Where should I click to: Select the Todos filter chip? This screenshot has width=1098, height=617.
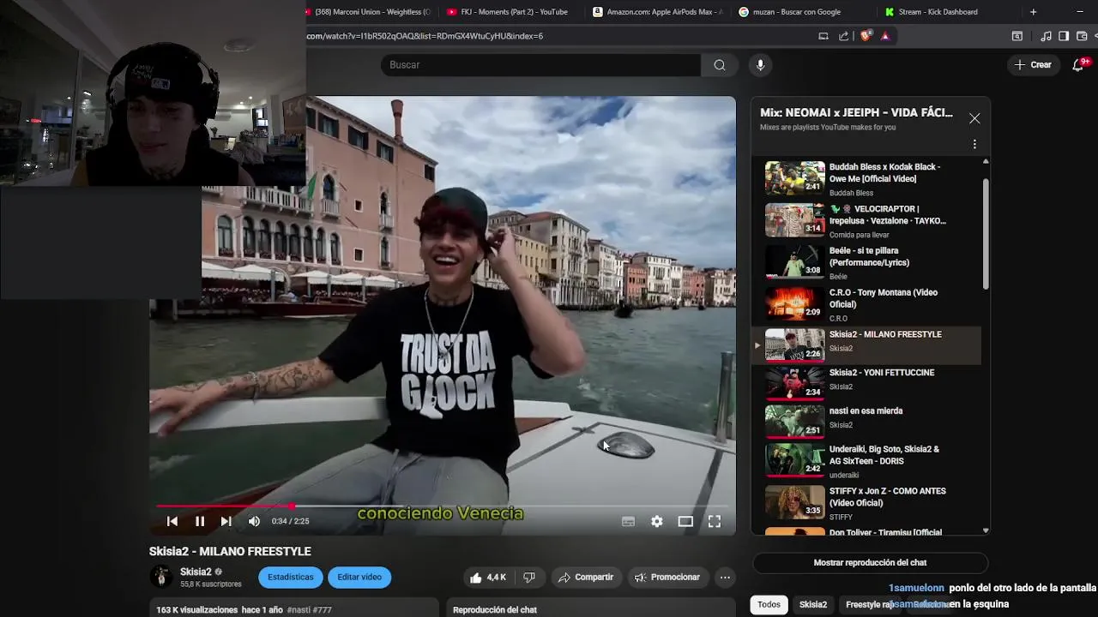[769, 605]
